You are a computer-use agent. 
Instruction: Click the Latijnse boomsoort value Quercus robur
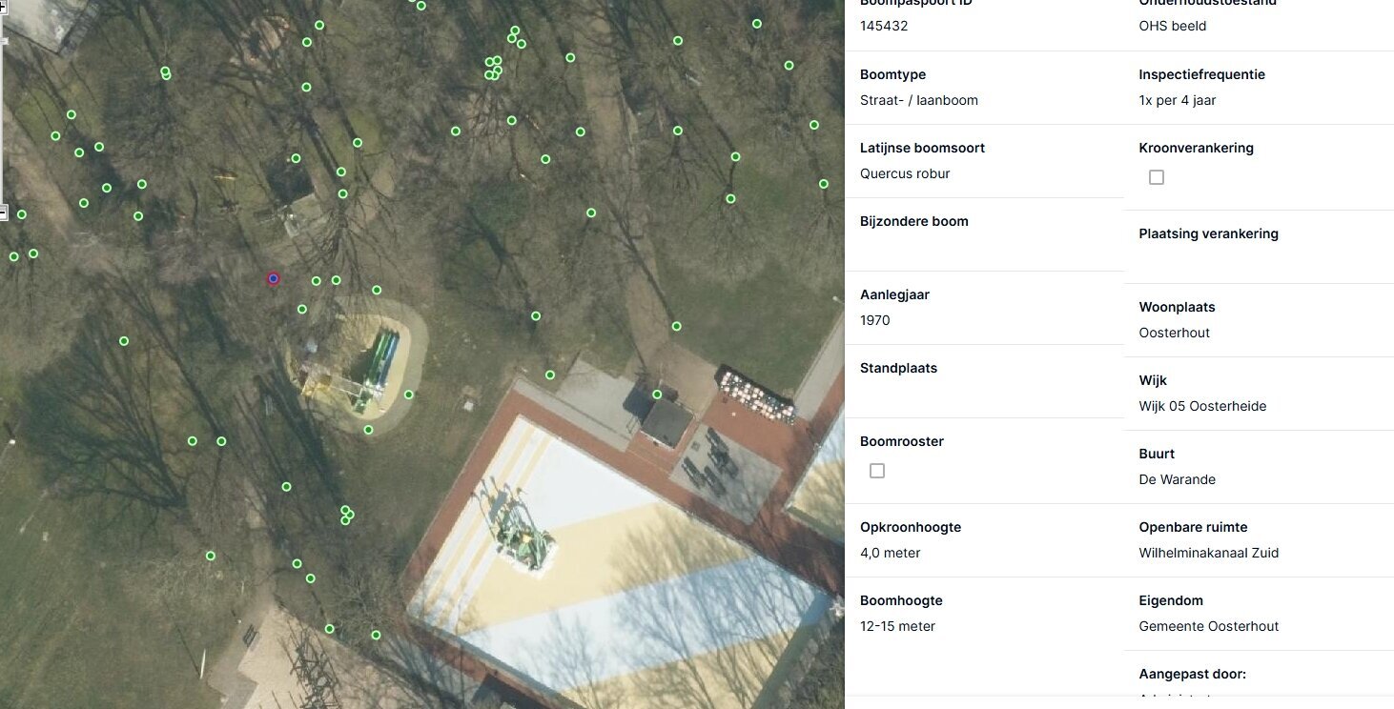click(905, 173)
